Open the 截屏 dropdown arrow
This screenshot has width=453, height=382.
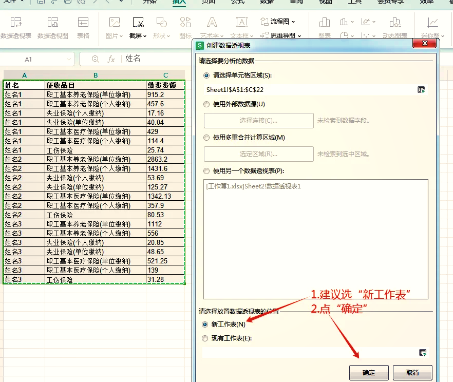[x=145, y=36]
